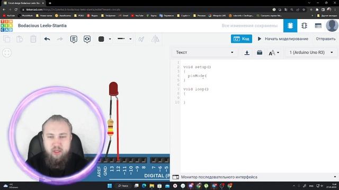Toggle the Код code panel button

tap(242, 39)
